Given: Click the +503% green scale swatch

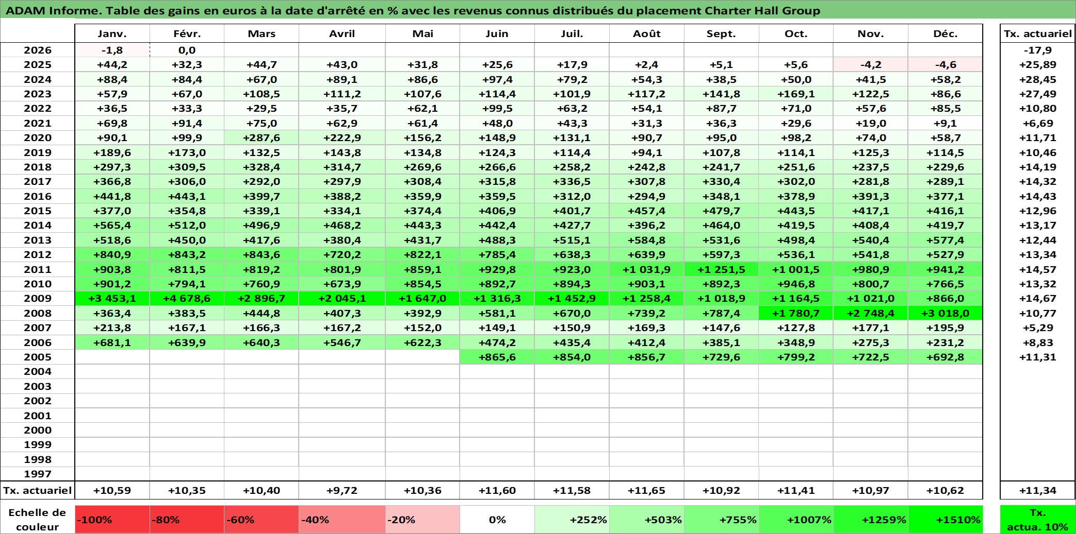Looking at the screenshot, I should point(647,520).
